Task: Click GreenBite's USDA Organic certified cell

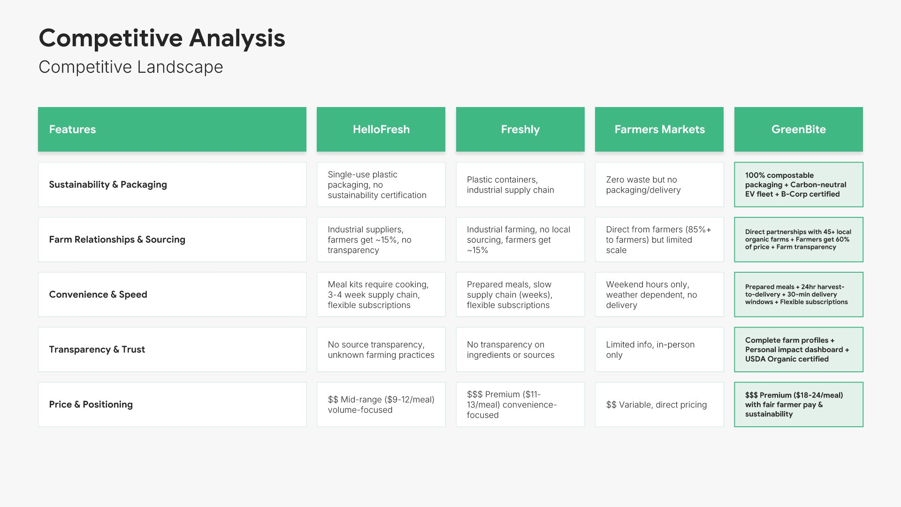Action: click(798, 349)
